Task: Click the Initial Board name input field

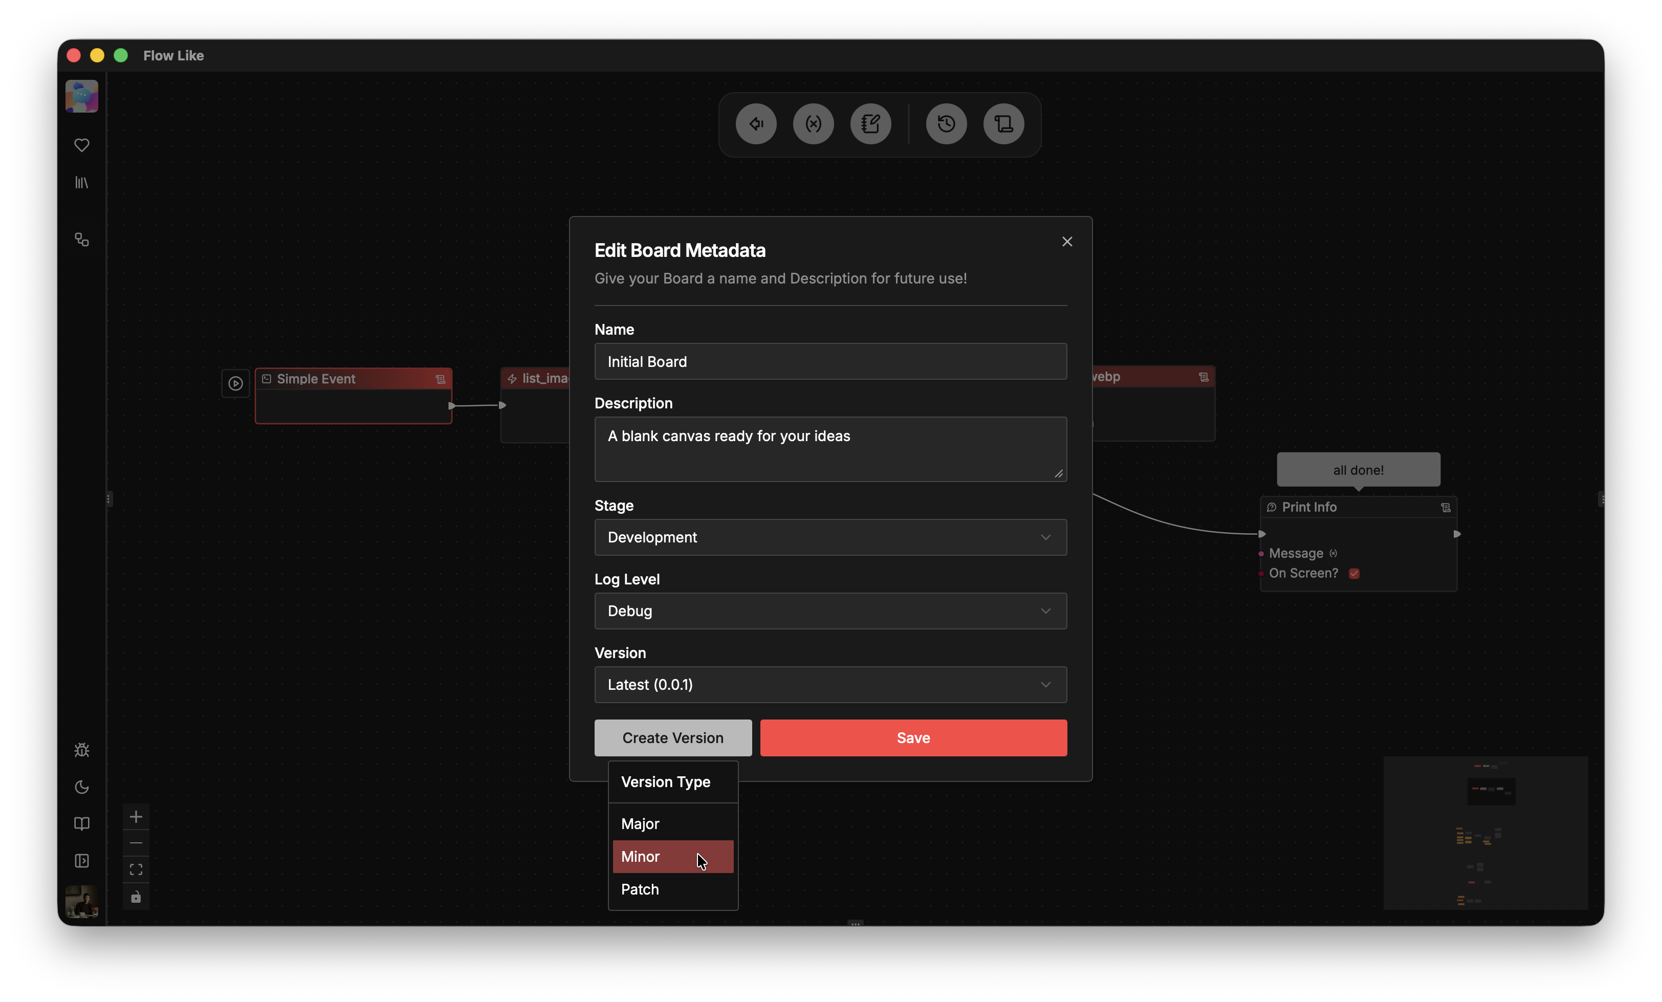Action: pos(830,362)
